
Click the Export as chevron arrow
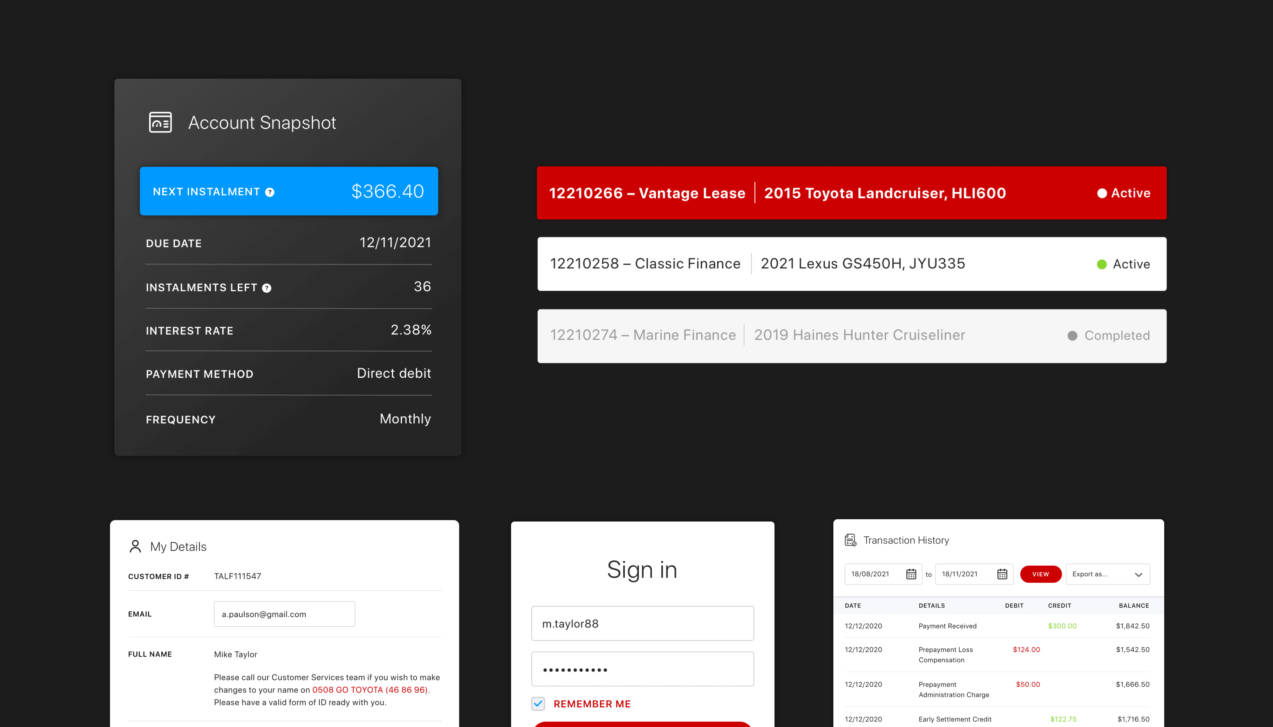[x=1138, y=575]
